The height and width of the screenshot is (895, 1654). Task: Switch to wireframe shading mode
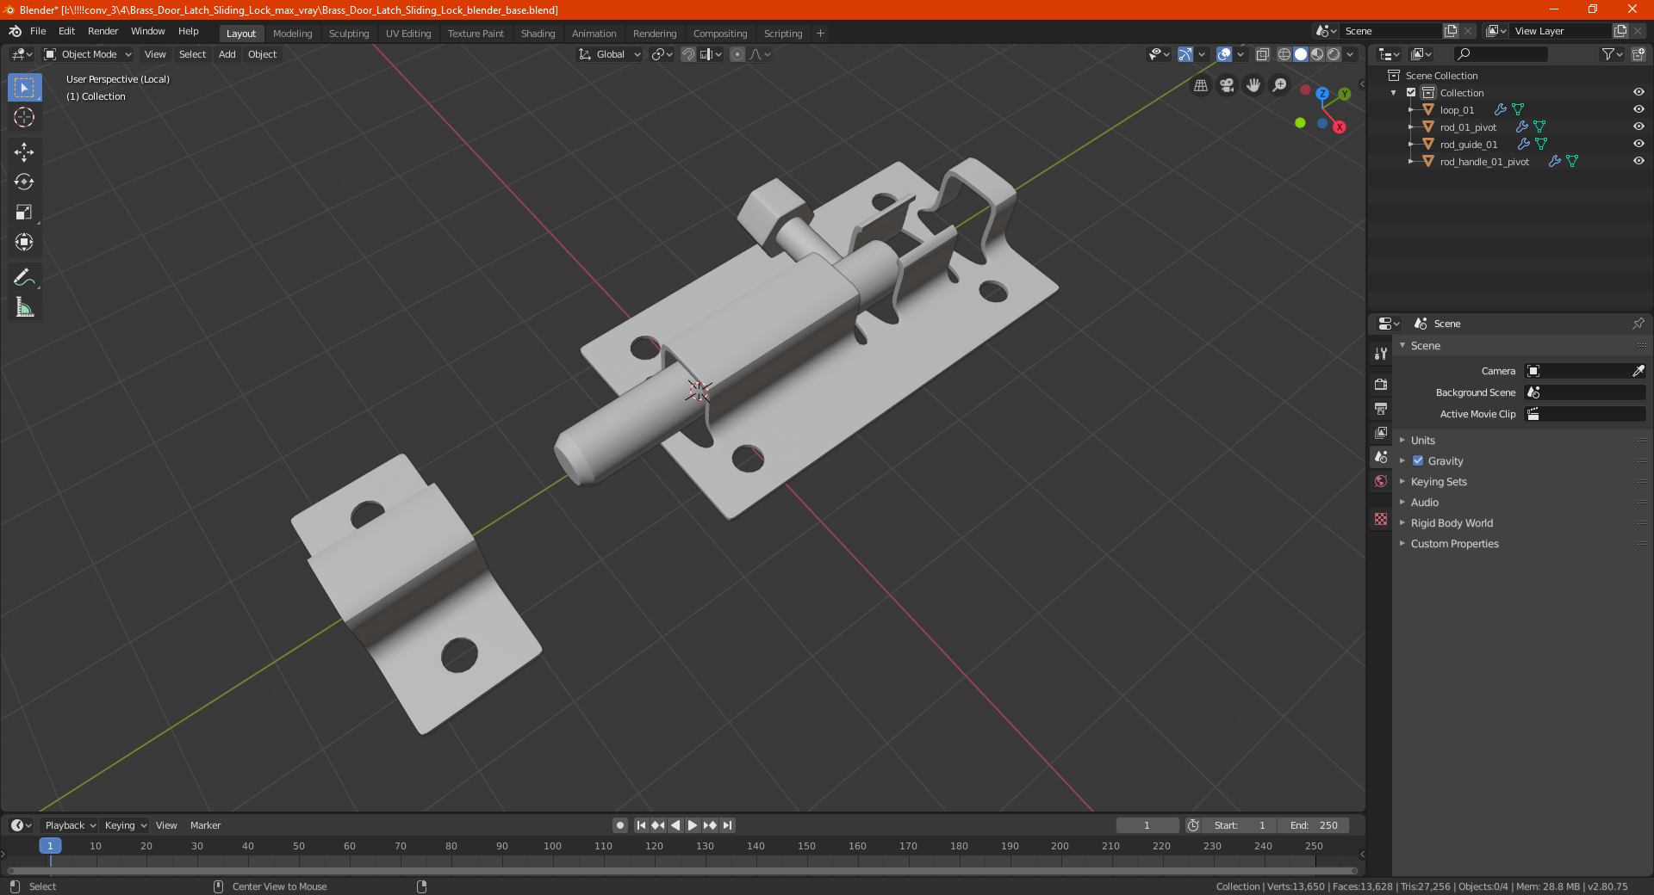[1284, 54]
